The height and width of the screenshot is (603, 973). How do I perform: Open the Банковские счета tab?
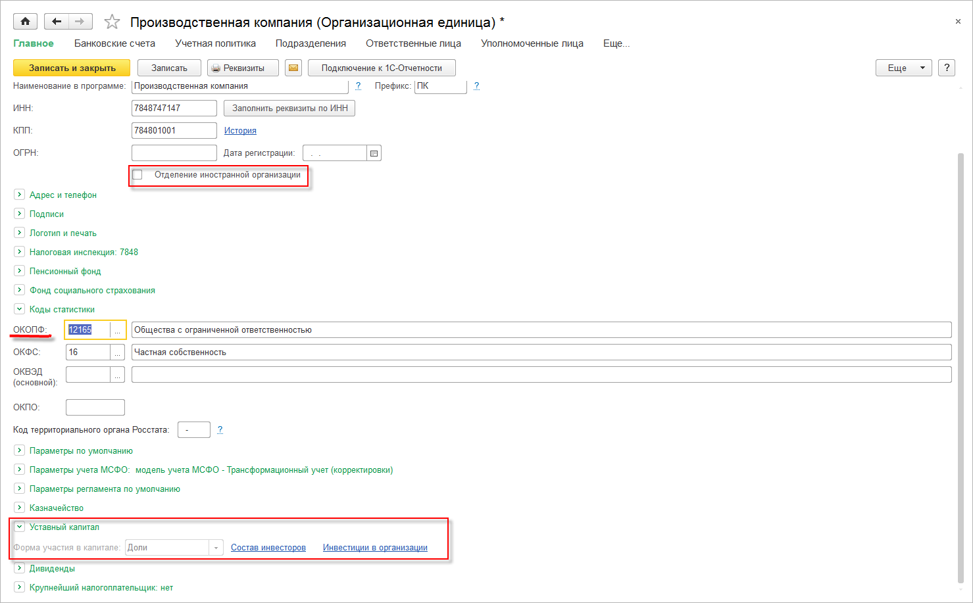tap(114, 43)
